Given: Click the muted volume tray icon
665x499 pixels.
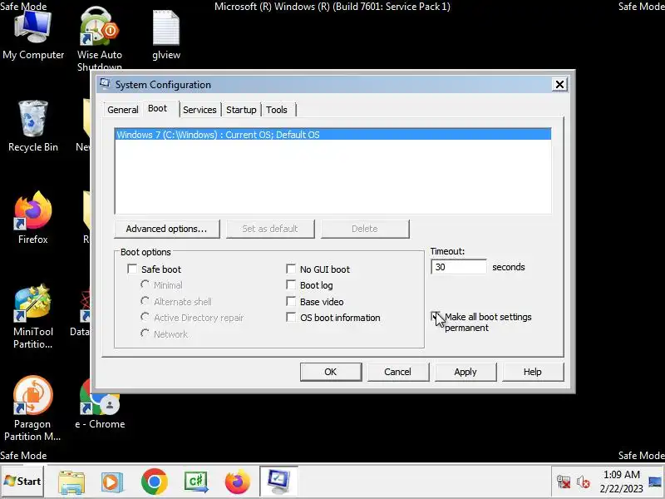Looking at the screenshot, I should pos(584,482).
